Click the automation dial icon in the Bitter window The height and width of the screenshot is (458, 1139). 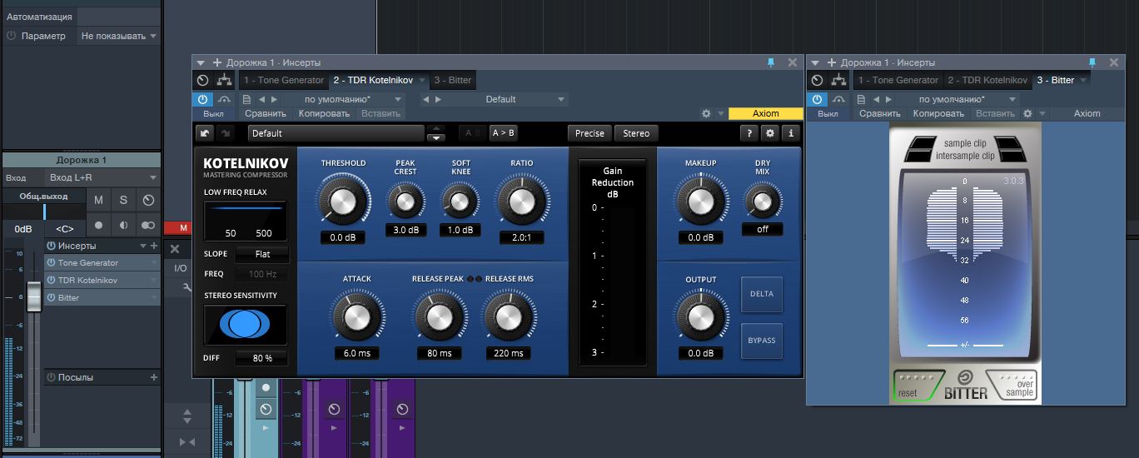(x=817, y=80)
